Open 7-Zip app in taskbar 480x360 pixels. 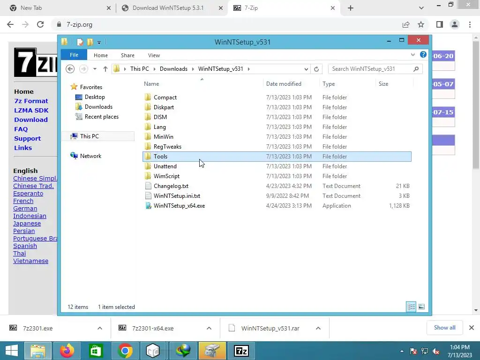pyautogui.click(x=241, y=351)
